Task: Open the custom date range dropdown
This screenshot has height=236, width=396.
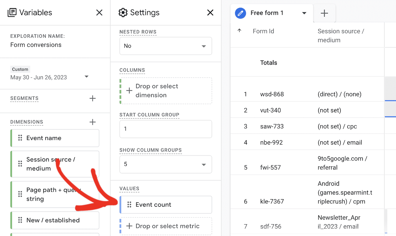Action: click(86, 77)
